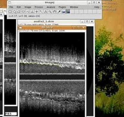Screen dimensions: 124x117
Task: Select the Color picker dropper tool
Action: 59,11
